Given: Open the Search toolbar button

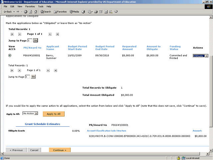Looking at the screenshot, I should point(46,12).
